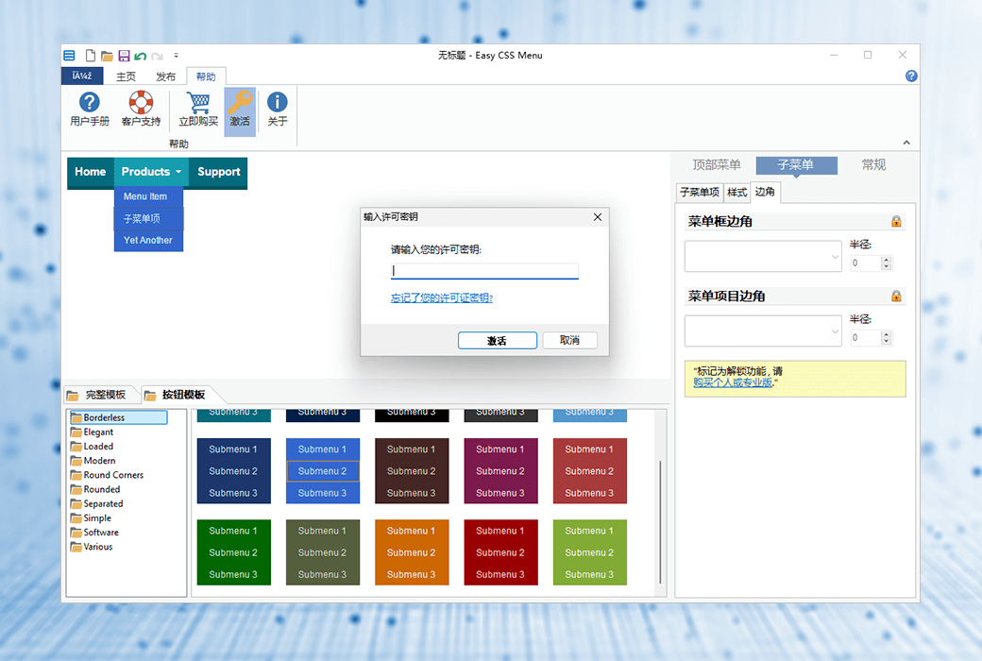982x661 pixels.
Task: Choose the lime green submenu template thumbnail
Action: pos(589,552)
